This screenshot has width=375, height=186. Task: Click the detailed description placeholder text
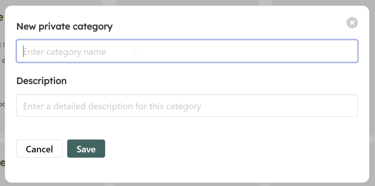tap(112, 106)
